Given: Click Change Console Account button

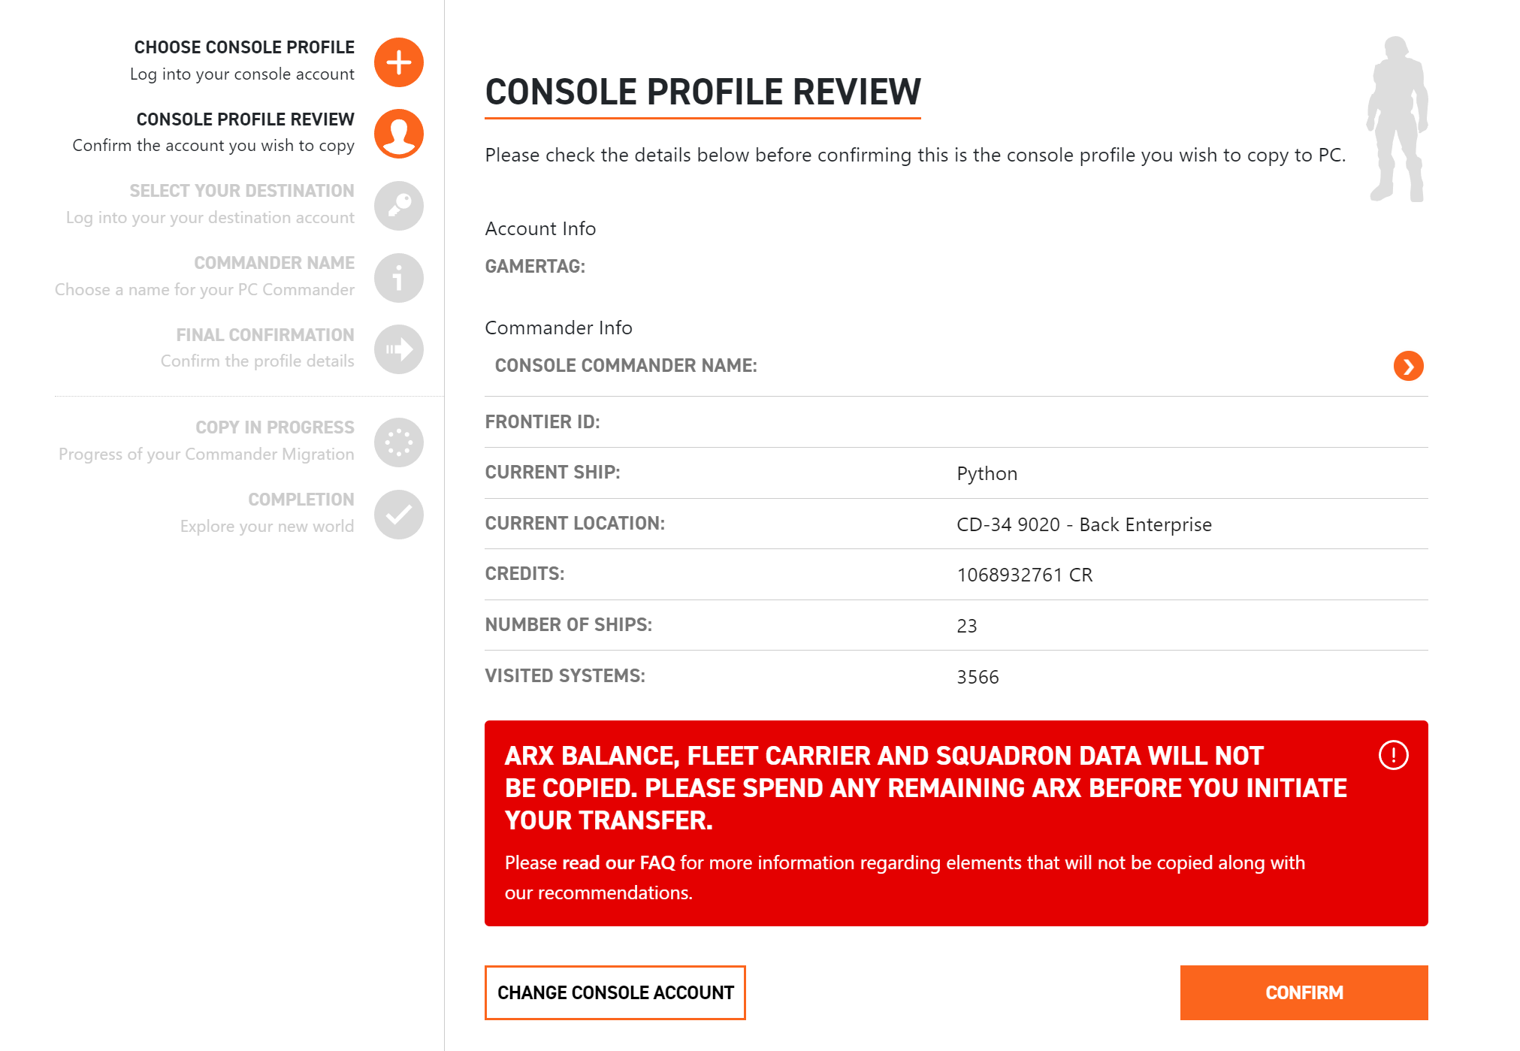Looking at the screenshot, I should tap(615, 992).
